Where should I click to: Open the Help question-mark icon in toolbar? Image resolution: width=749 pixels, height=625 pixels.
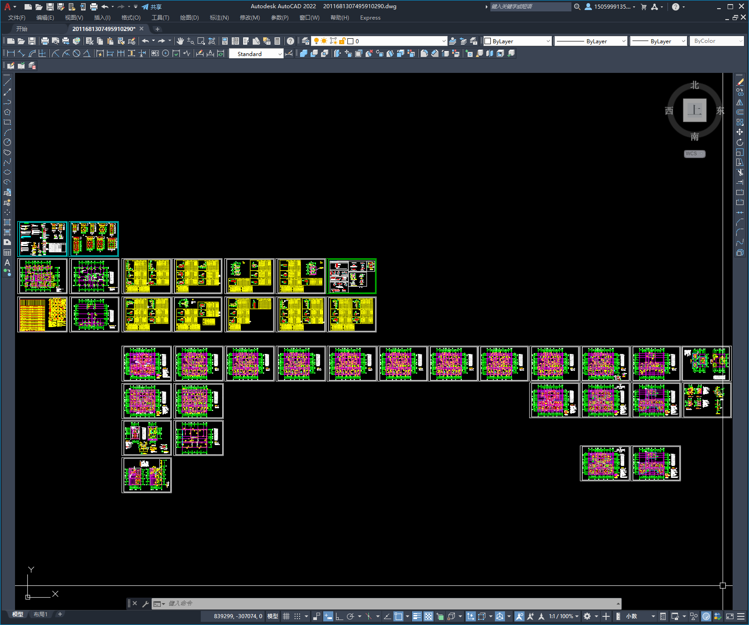coord(290,41)
